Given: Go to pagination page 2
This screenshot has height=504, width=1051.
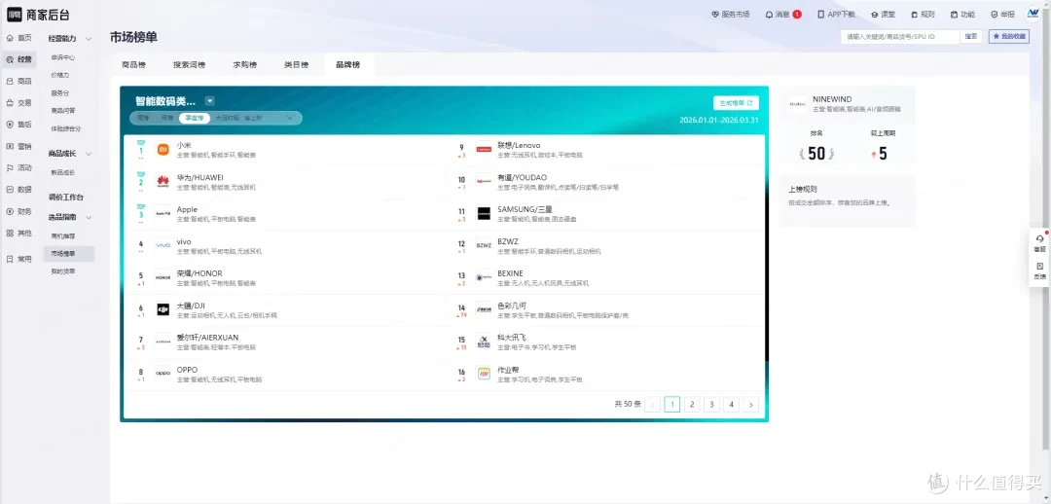Looking at the screenshot, I should 692,404.
